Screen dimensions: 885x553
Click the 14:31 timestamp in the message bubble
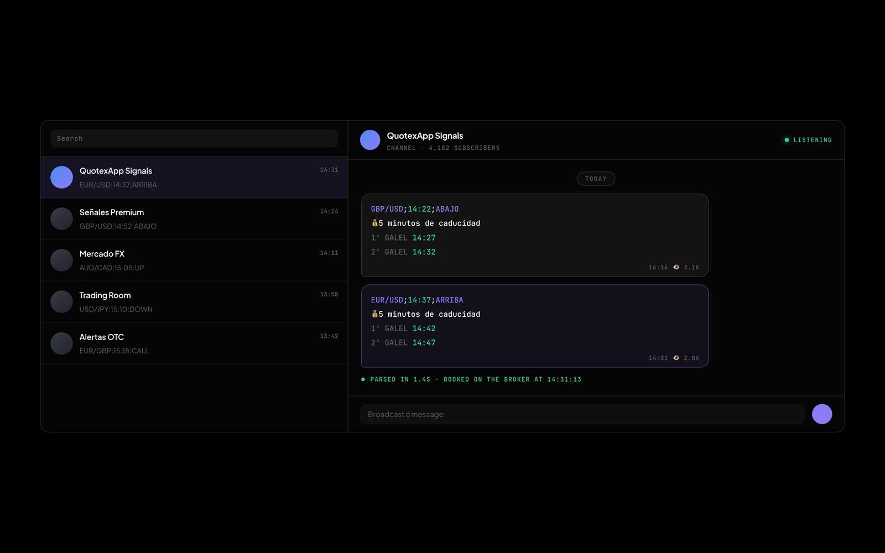click(x=658, y=358)
